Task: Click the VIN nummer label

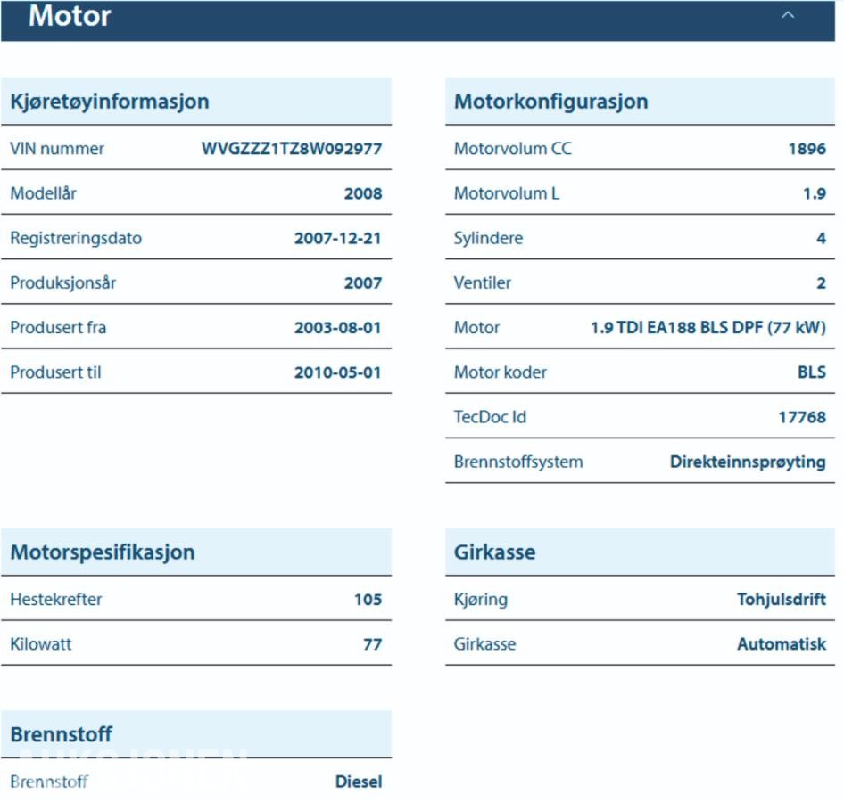Action: click(x=57, y=148)
